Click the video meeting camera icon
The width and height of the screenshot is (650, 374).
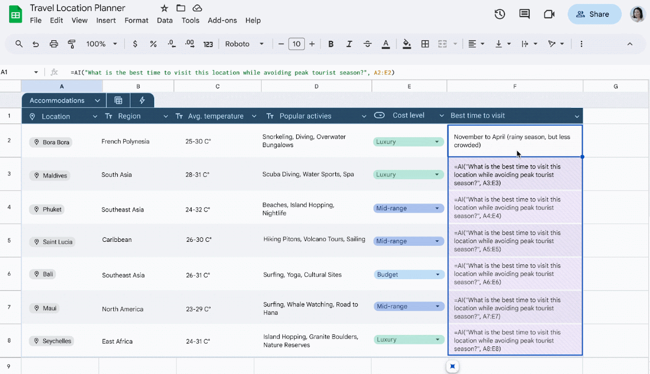click(549, 14)
